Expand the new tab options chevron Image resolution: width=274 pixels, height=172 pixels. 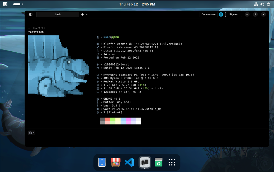(87, 15)
